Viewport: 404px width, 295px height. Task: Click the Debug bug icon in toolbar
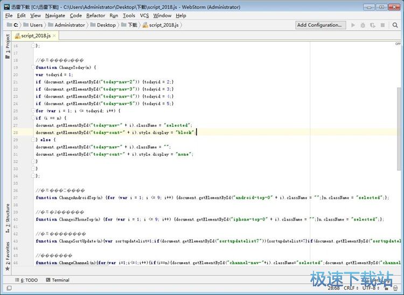(x=363, y=25)
